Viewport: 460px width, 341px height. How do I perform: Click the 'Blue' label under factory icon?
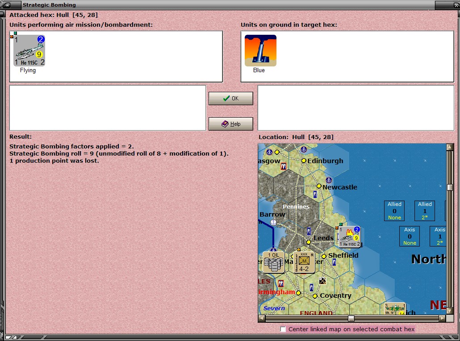click(x=259, y=70)
